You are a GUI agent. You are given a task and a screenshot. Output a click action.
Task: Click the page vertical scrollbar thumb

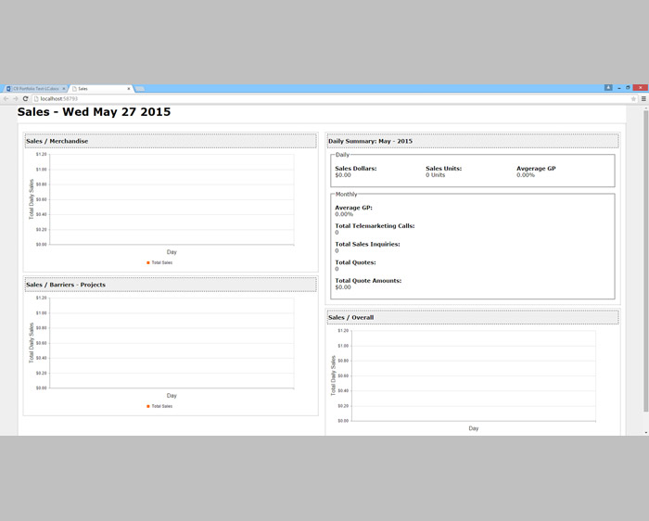pyautogui.click(x=645, y=260)
